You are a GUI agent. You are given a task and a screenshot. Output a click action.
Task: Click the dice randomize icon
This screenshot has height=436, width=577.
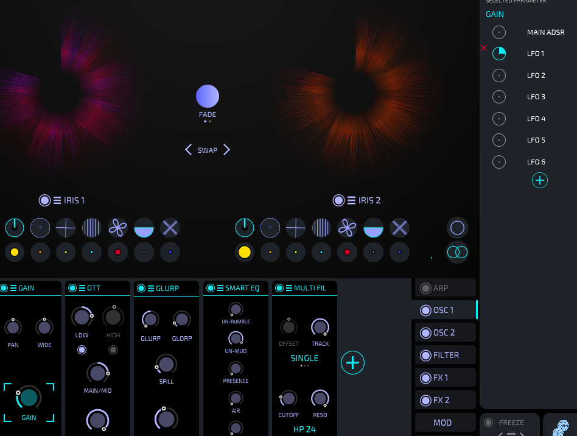pos(561,428)
